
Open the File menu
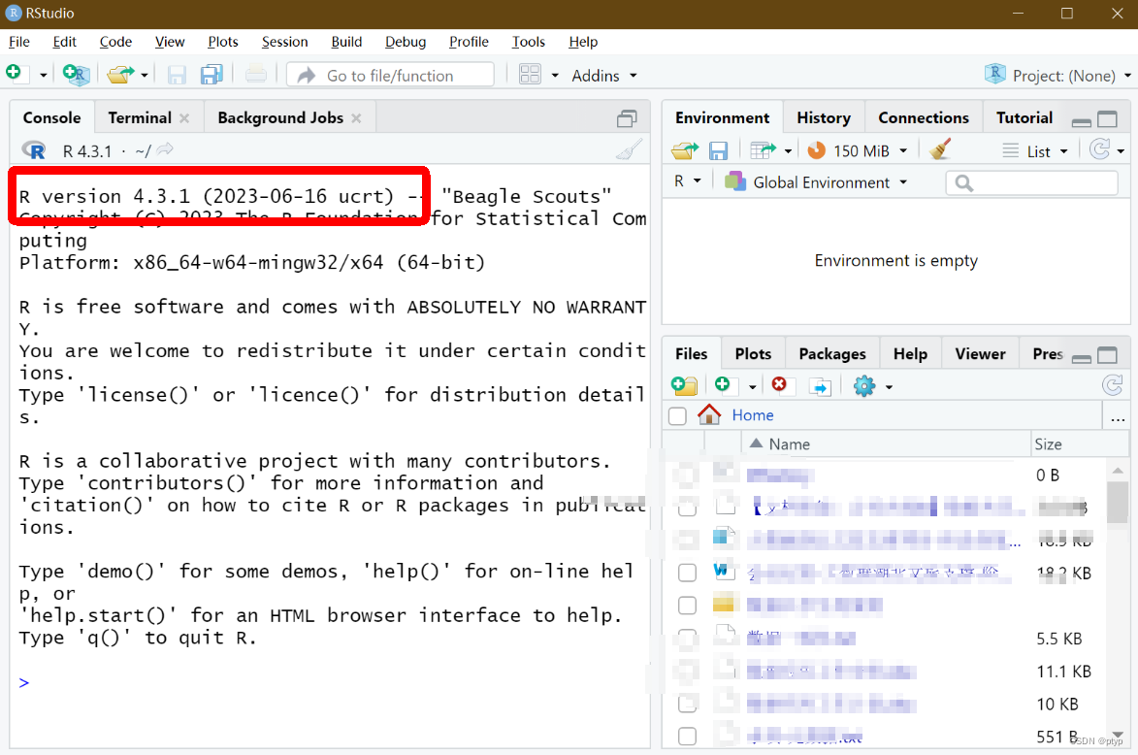(x=18, y=42)
